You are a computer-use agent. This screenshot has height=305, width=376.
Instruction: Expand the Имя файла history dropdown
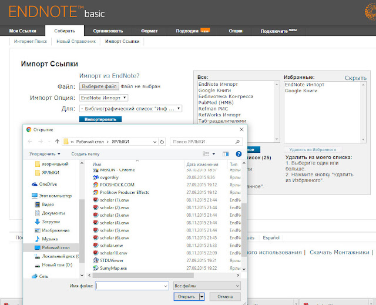(166, 286)
